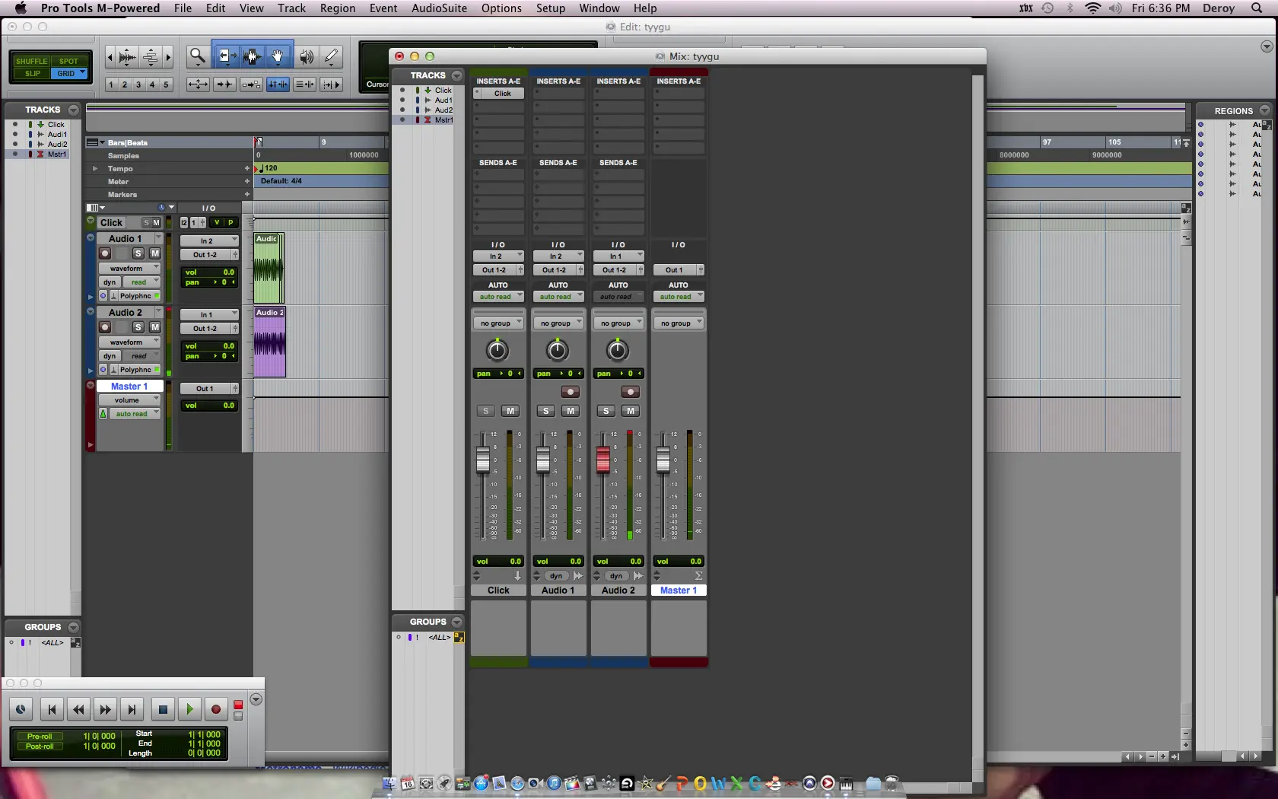Open the Event menu
The height and width of the screenshot is (799, 1278).
(383, 8)
